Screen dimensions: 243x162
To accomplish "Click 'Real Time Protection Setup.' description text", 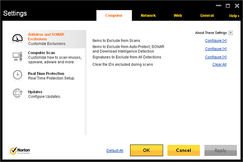I will pos(51,78).
